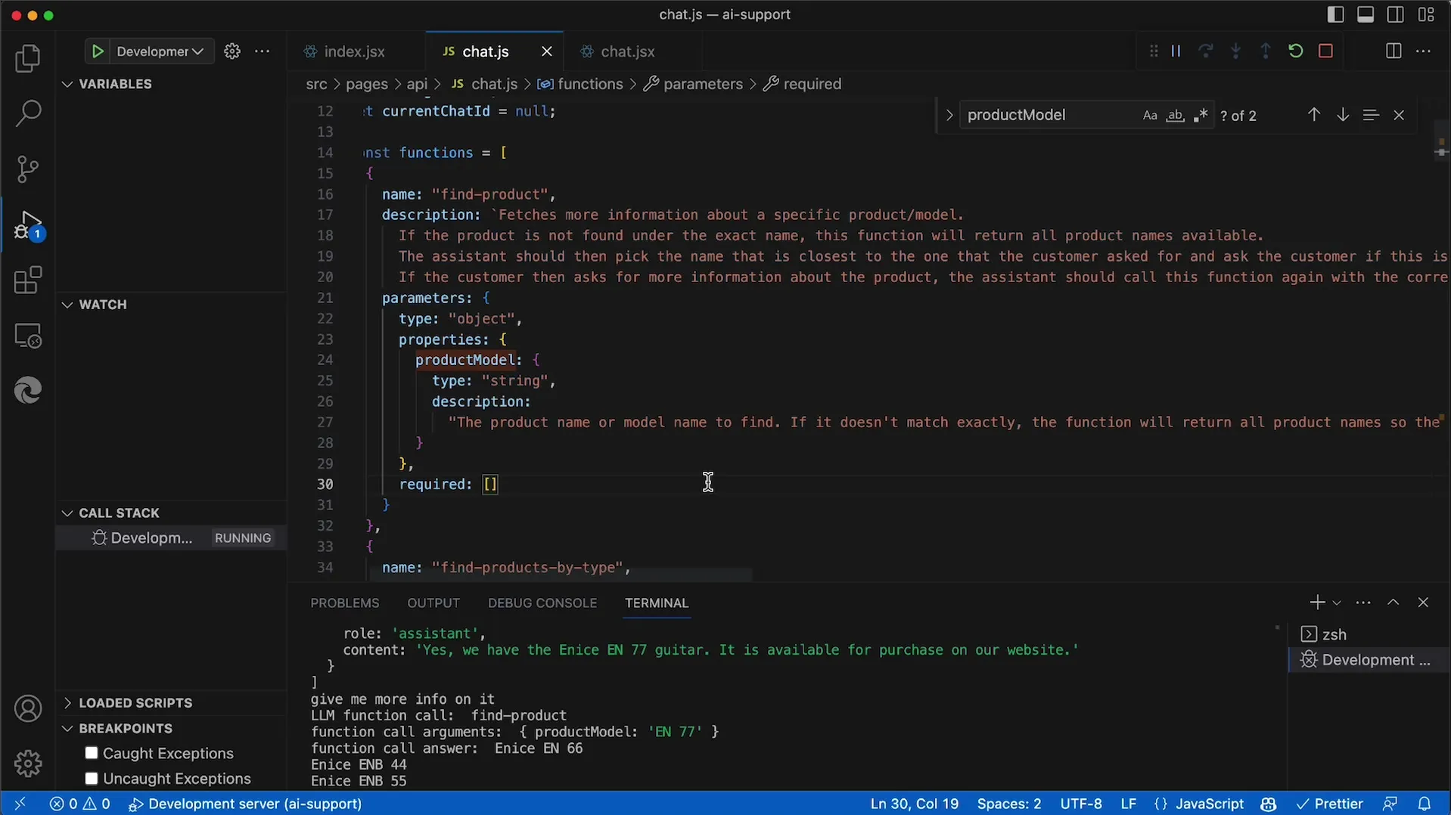The width and height of the screenshot is (1451, 815).
Task: Open editor more actions menu
Action: click(x=1424, y=51)
